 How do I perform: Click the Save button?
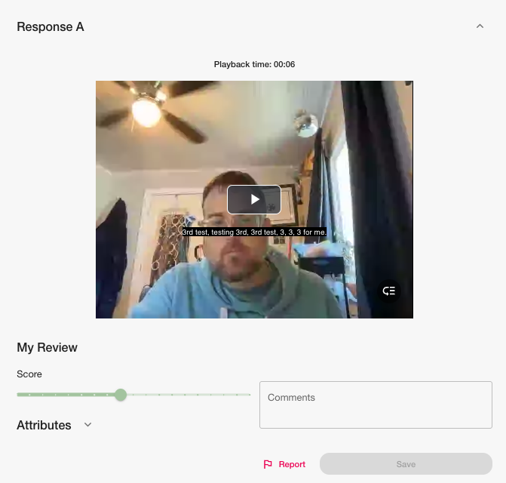pos(406,464)
